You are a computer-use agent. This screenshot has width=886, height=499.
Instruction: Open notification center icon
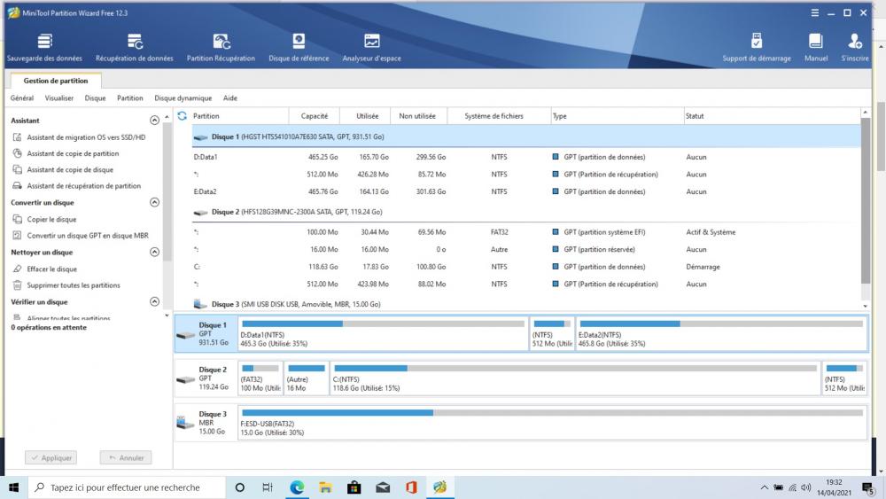point(868,487)
